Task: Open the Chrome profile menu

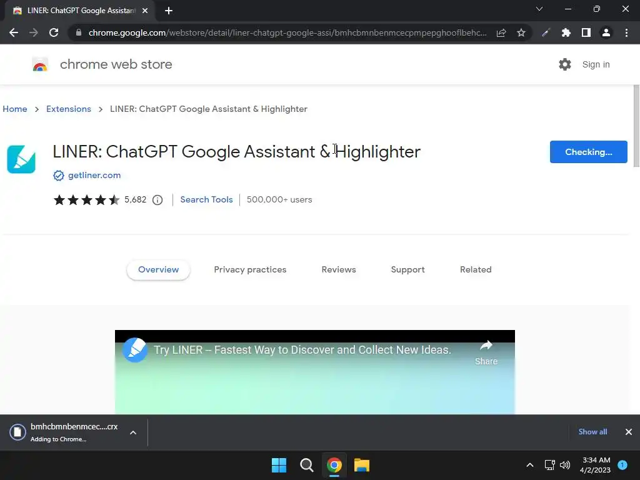Action: pyautogui.click(x=606, y=32)
